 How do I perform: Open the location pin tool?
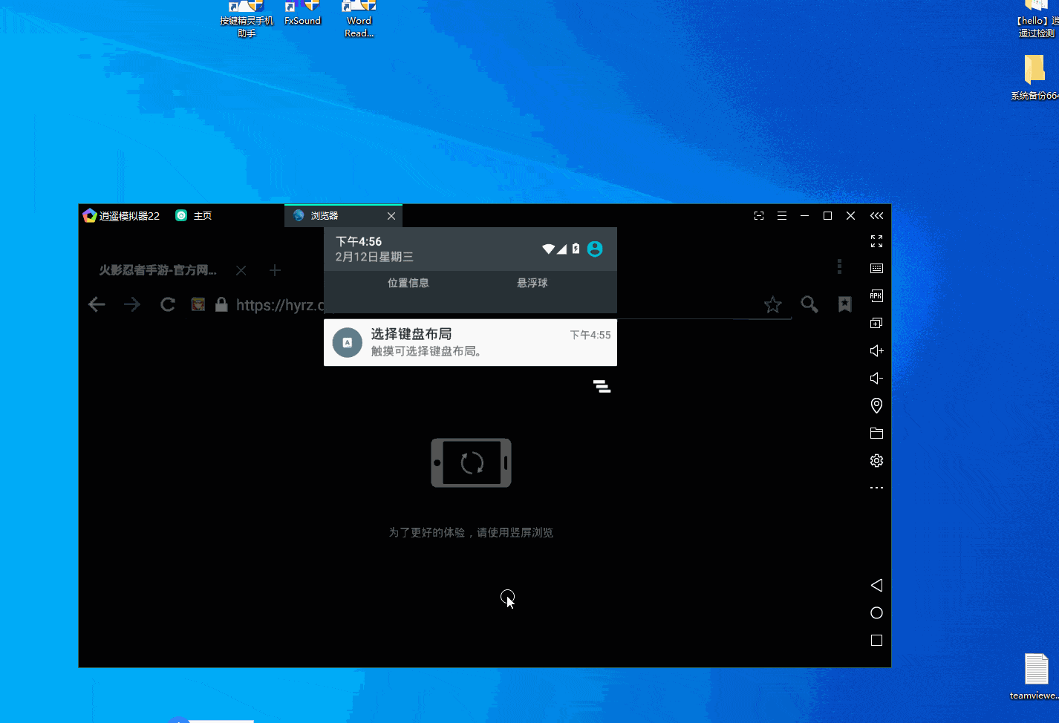[876, 405]
